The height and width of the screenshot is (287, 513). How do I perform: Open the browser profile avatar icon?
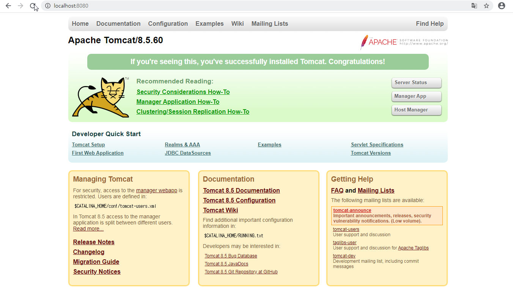502,6
